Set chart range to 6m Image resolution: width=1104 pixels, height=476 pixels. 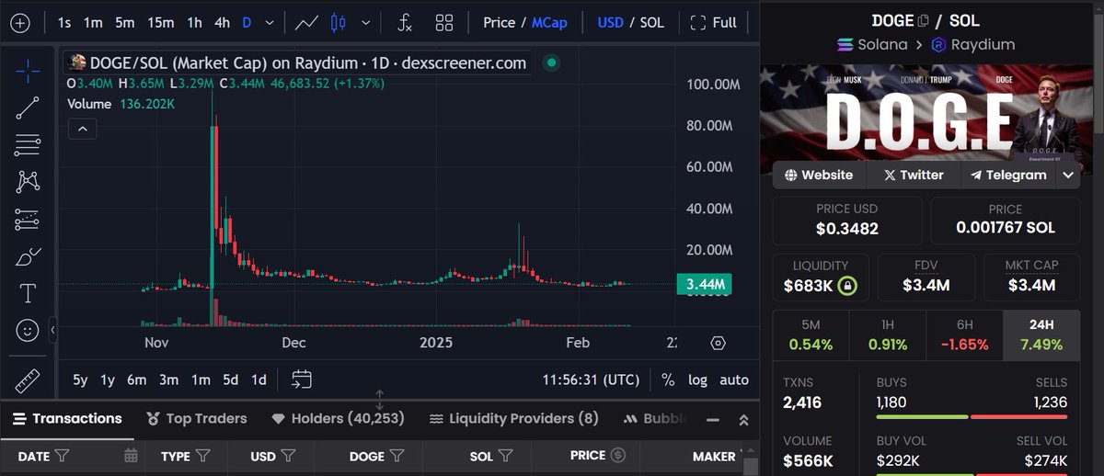(x=137, y=380)
